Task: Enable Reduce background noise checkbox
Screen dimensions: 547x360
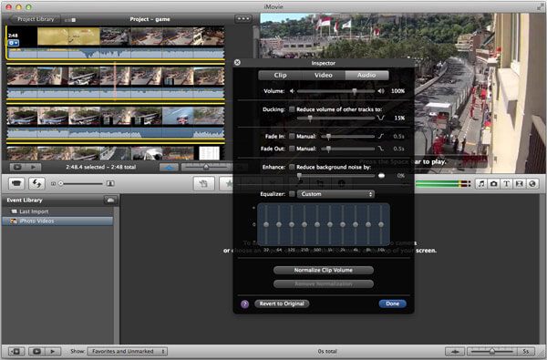Action: point(292,167)
